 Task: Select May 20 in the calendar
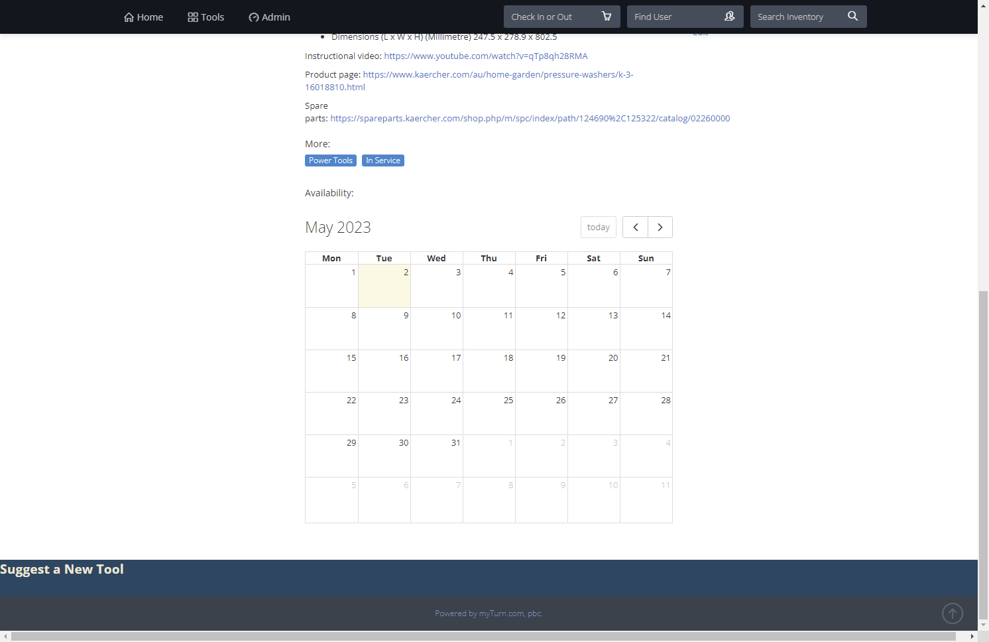[x=594, y=371]
